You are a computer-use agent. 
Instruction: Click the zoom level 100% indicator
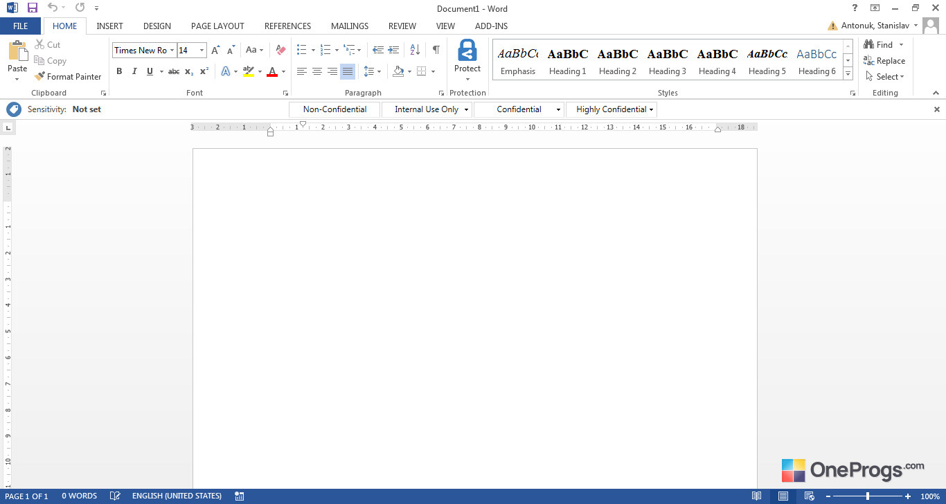click(x=930, y=496)
